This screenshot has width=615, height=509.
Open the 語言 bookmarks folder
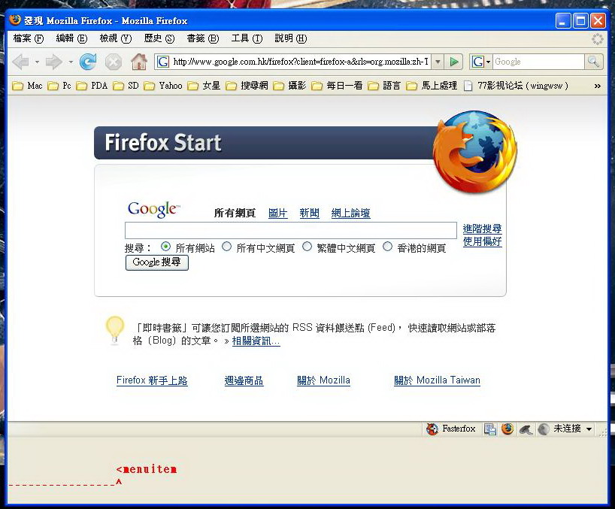coord(384,86)
